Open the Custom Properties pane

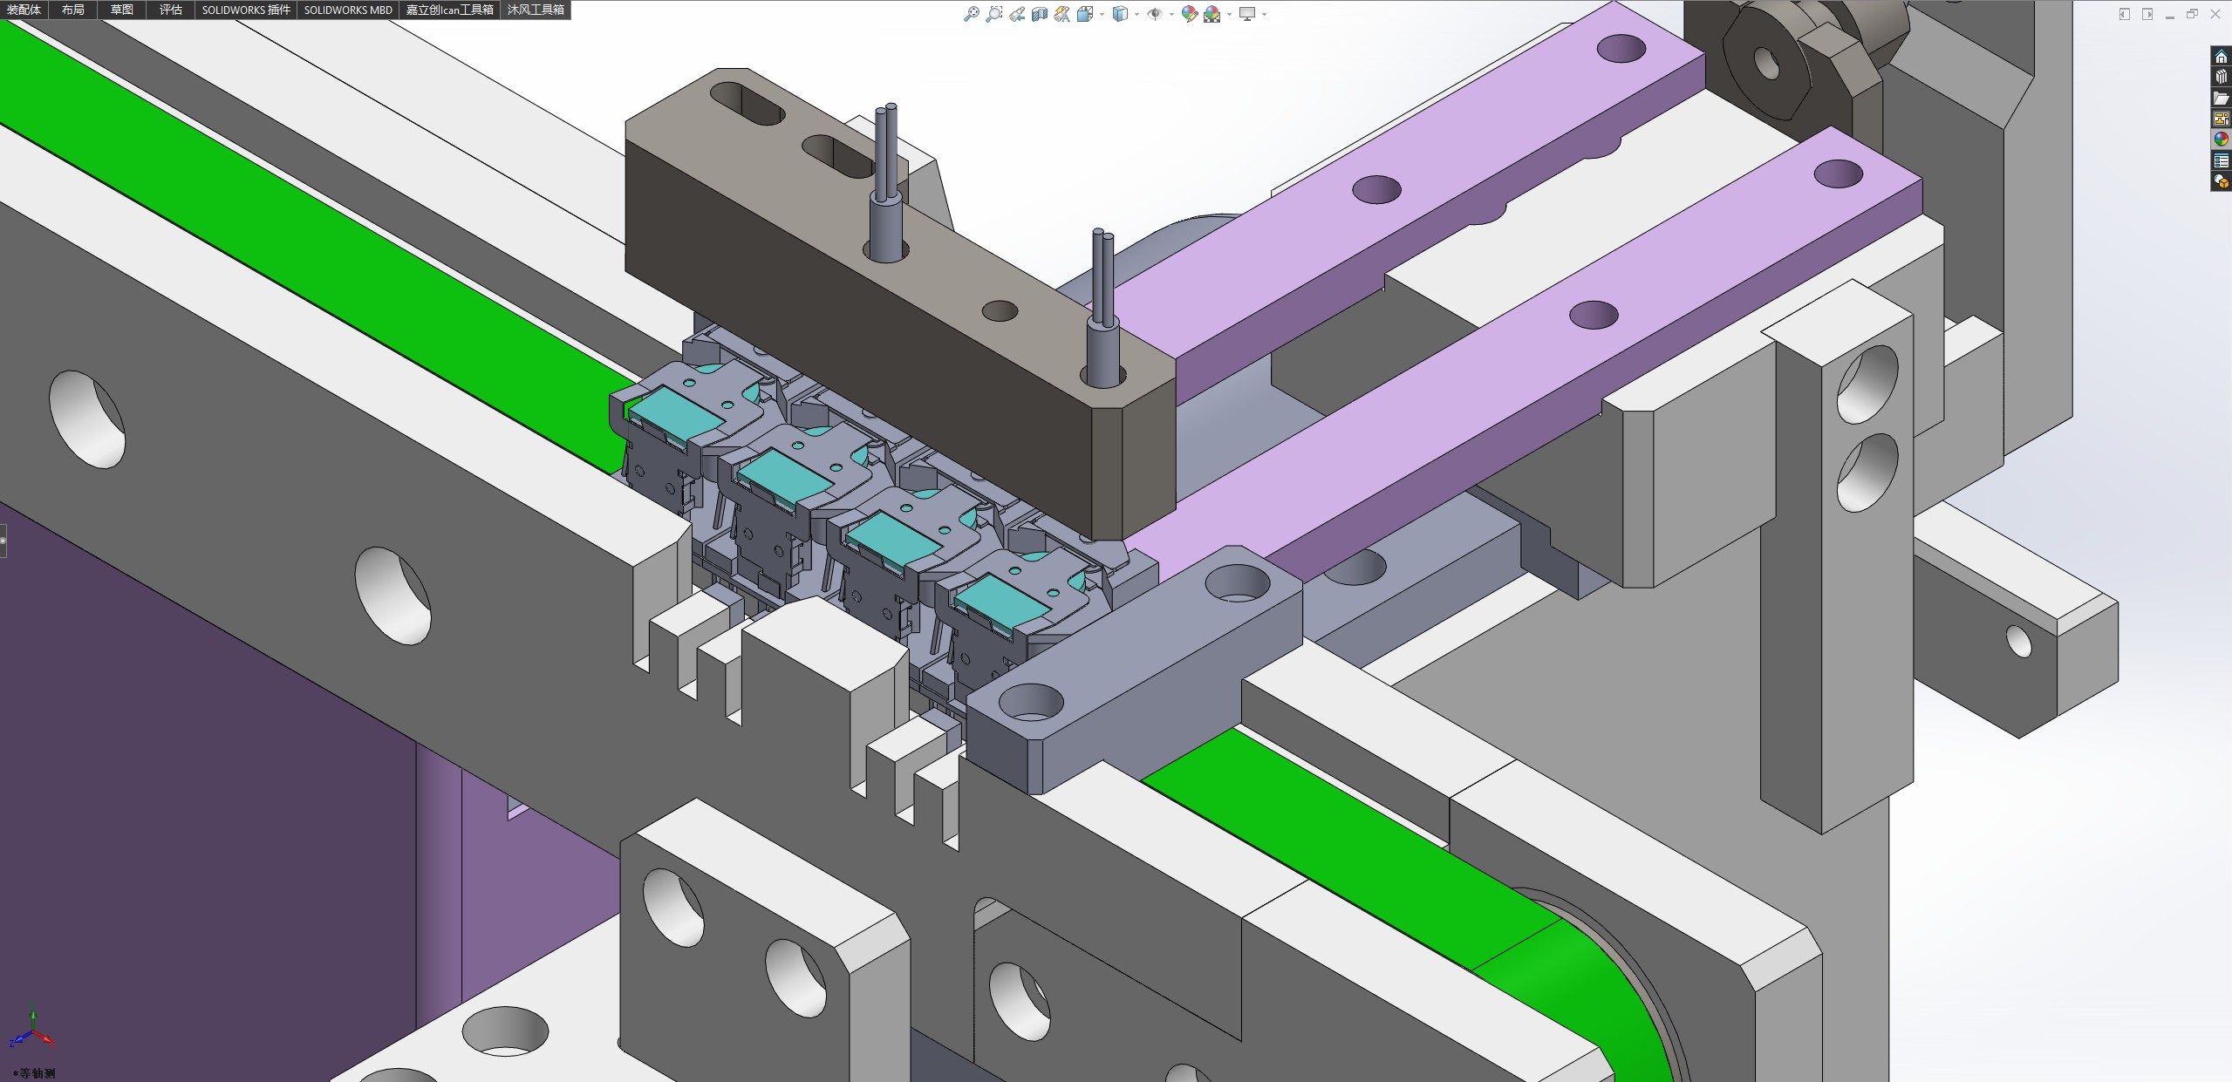2222,161
